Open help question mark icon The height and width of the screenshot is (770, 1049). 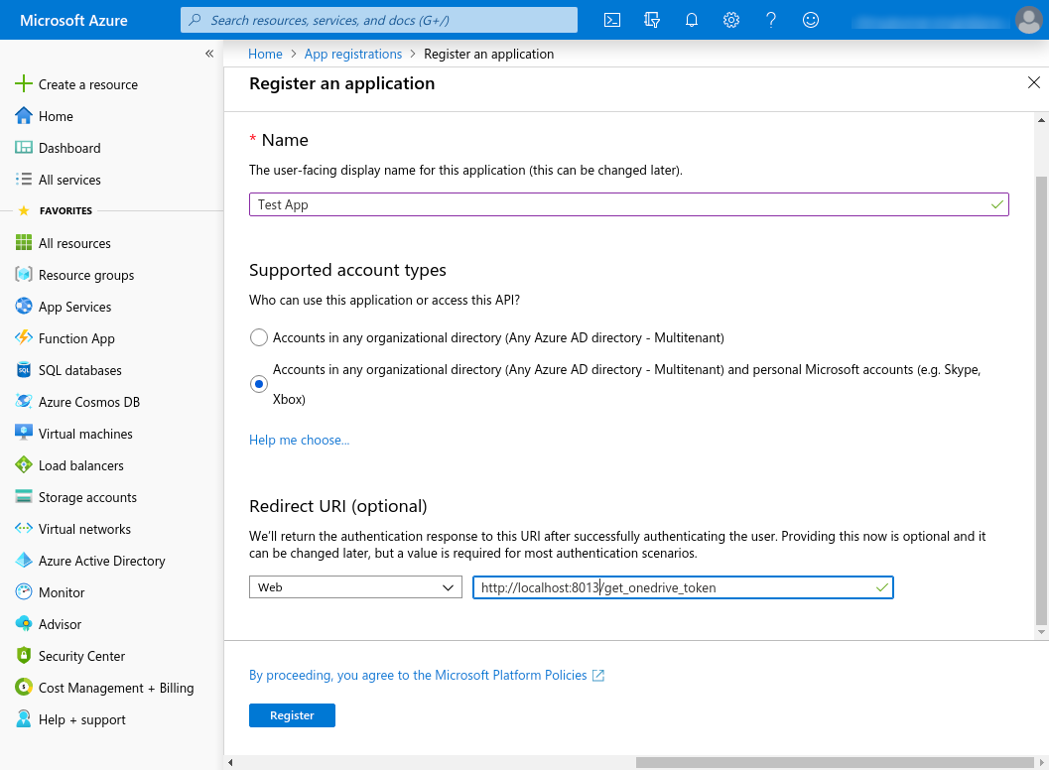click(771, 20)
